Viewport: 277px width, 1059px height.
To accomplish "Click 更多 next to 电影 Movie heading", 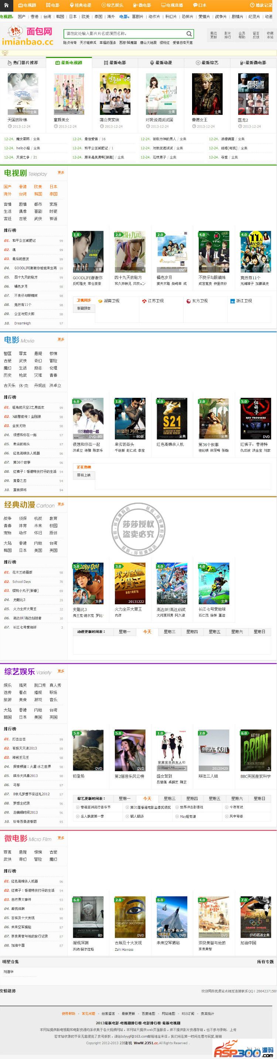I will [61, 339].
